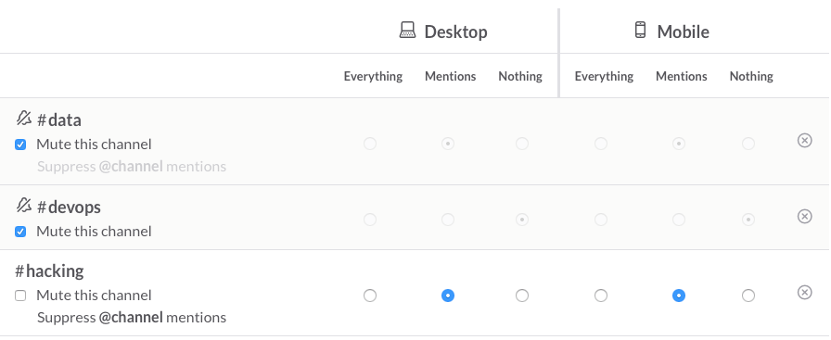
Task: Click the muted bell icon beside #devops
Action: (x=24, y=205)
